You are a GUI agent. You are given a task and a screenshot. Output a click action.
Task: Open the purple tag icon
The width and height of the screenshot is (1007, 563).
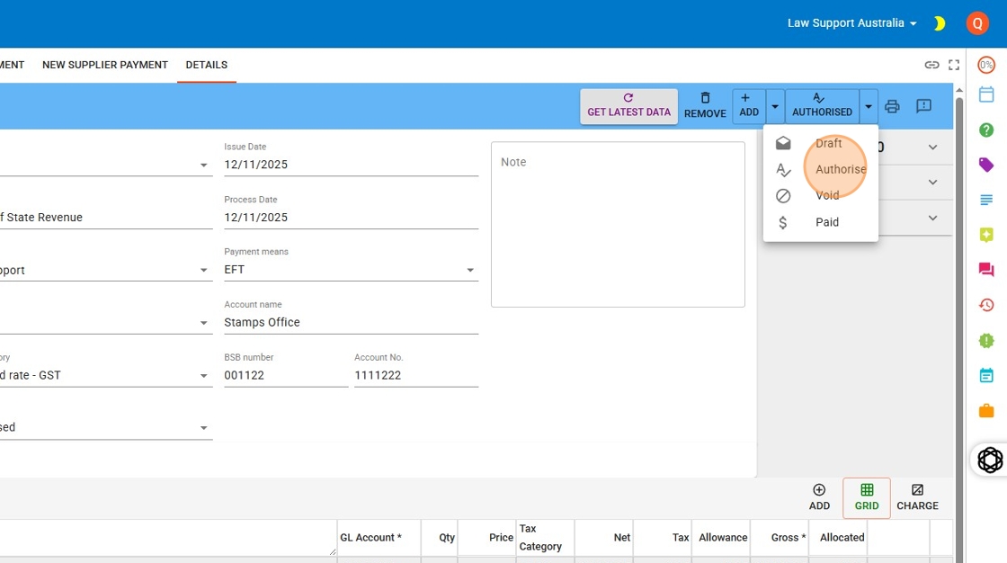tap(986, 165)
